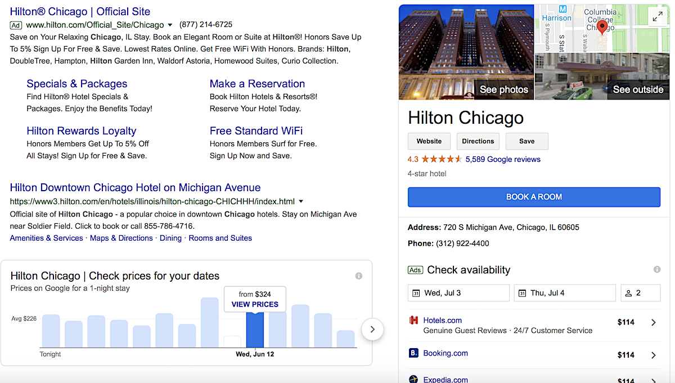The width and height of the screenshot is (675, 383).
Task: Open Hilton Downtown Chicago Hotel on Michigan Avenue
Action: (135, 187)
